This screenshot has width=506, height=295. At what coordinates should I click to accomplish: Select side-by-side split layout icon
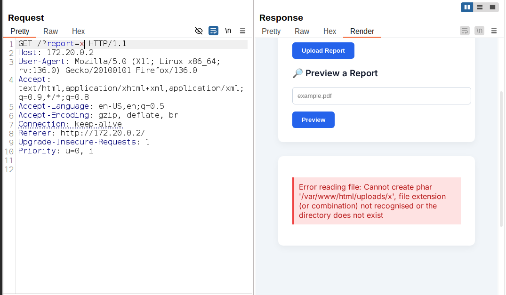[x=467, y=7]
